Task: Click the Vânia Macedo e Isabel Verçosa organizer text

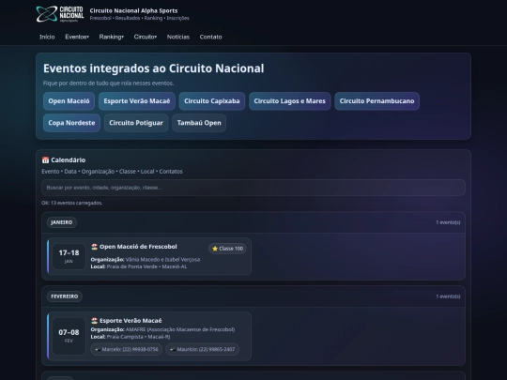Action: 162,260
